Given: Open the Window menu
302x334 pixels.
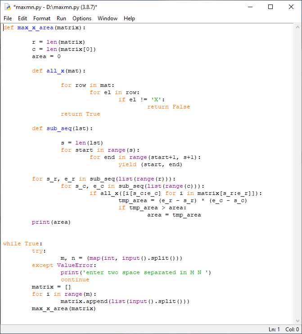Looking at the screenshot, I should 108,18.
